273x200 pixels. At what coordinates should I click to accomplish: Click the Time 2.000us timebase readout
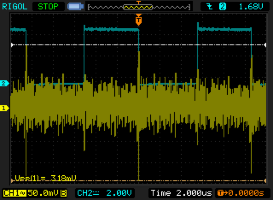click(x=181, y=193)
